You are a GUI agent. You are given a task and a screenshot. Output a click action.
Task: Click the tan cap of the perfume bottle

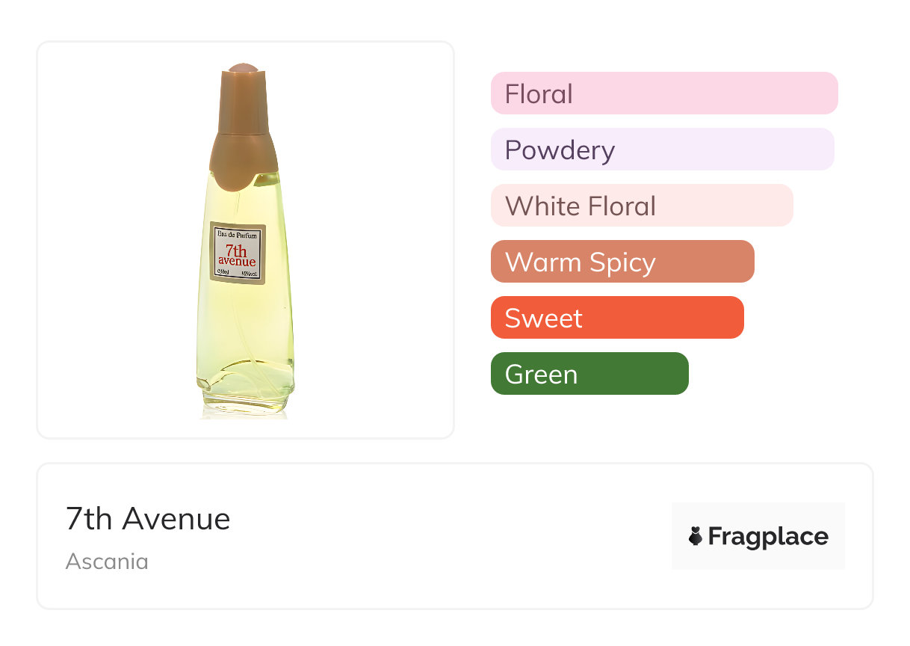pyautogui.click(x=243, y=127)
